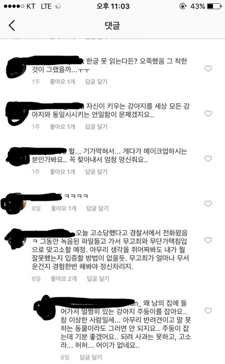The width and height of the screenshot is (225, 364).
Task: Go back using the top-left arrow
Action: [x=12, y=25]
